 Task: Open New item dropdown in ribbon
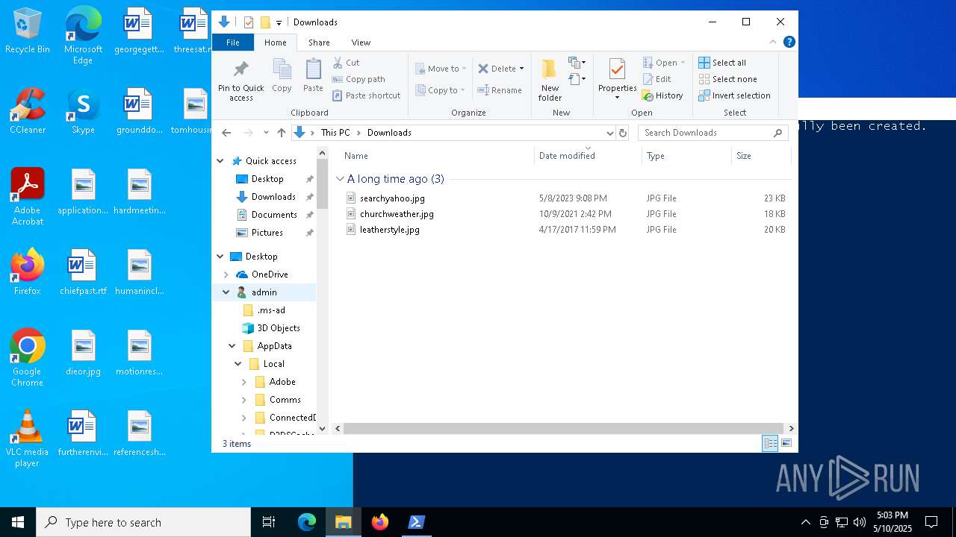tap(577, 62)
